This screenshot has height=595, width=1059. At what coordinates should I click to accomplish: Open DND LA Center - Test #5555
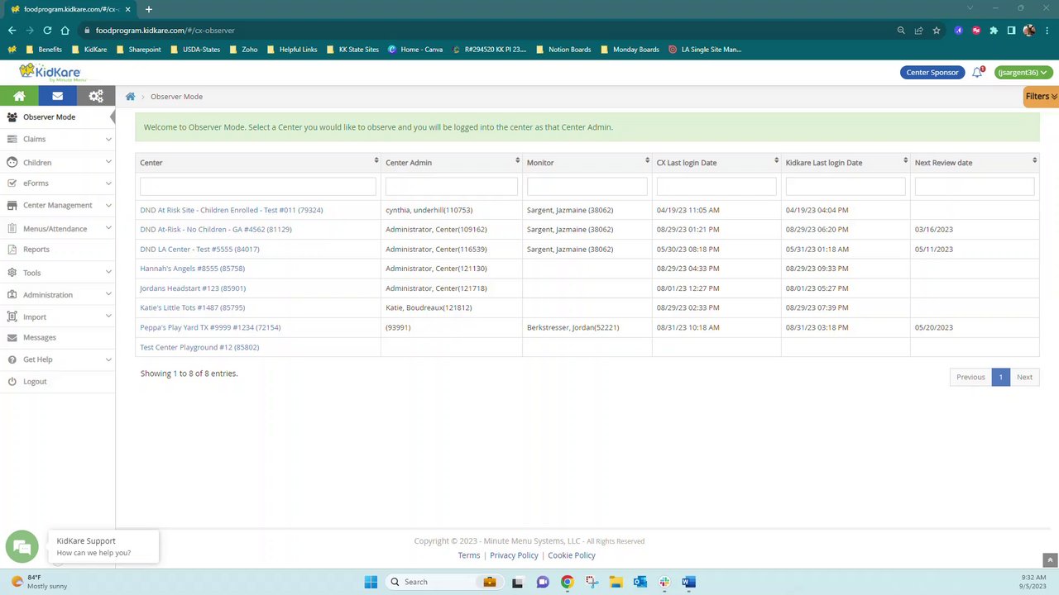[199, 249]
